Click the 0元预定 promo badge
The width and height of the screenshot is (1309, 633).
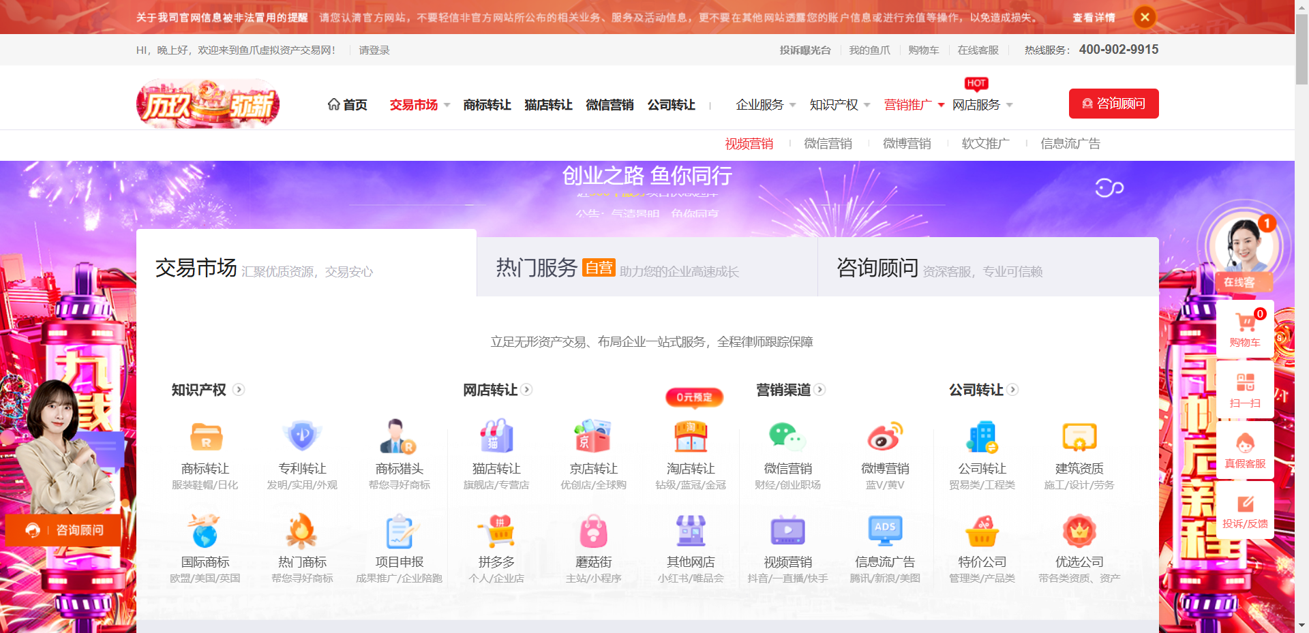click(694, 397)
